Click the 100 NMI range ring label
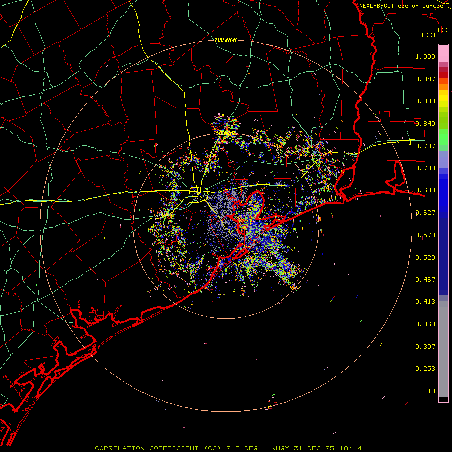 click(225, 40)
